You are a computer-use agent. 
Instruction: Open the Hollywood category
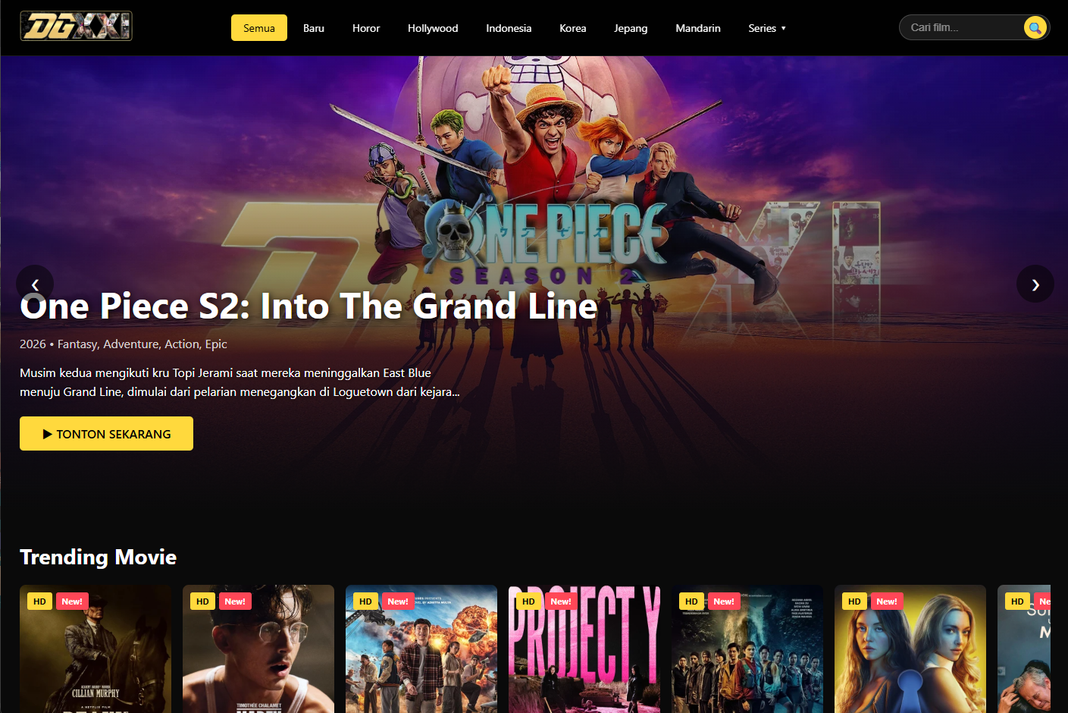[x=433, y=28]
